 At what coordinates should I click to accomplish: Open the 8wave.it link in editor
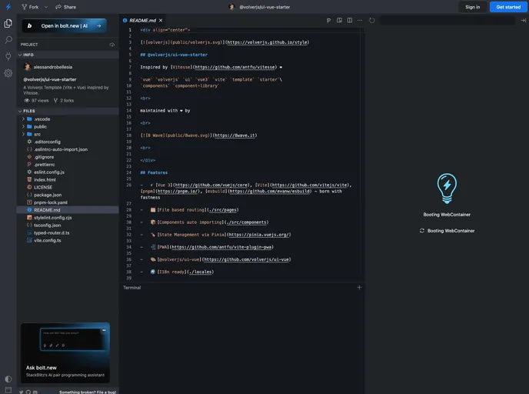235,135
